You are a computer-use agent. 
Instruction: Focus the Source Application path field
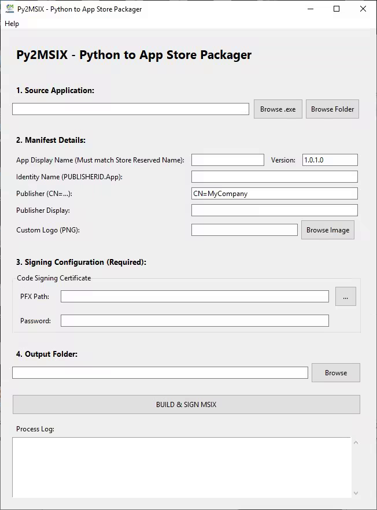click(x=130, y=109)
